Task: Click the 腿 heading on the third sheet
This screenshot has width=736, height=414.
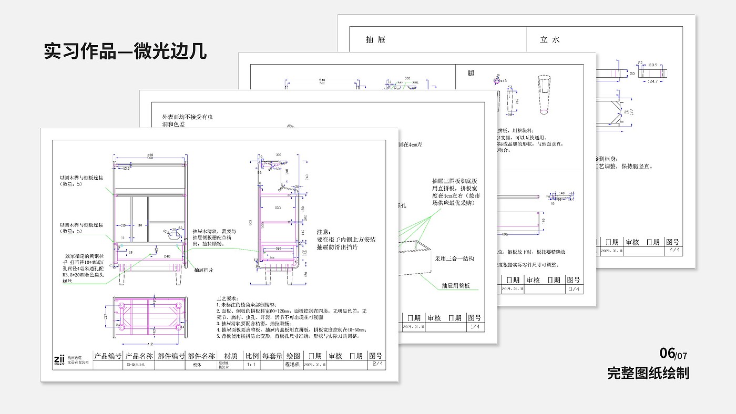Action: tap(471, 74)
